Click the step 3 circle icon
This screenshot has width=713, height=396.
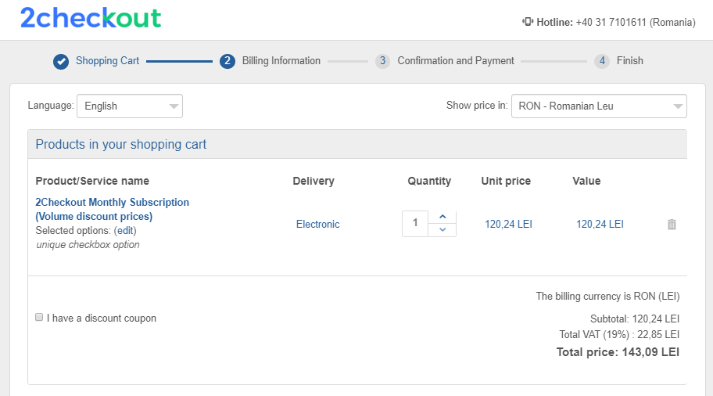pos(382,61)
